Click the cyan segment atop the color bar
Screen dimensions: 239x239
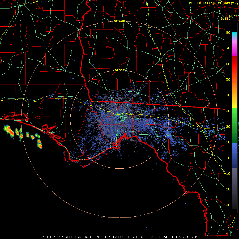[234, 35]
